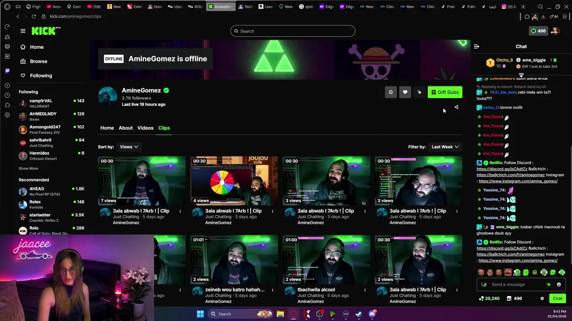This screenshot has width=572, height=321.
Task: Open Windows taskbar Search box
Action: (x=240, y=314)
